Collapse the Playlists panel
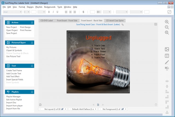Screen dimensions: 175x117 pos(32,92)
